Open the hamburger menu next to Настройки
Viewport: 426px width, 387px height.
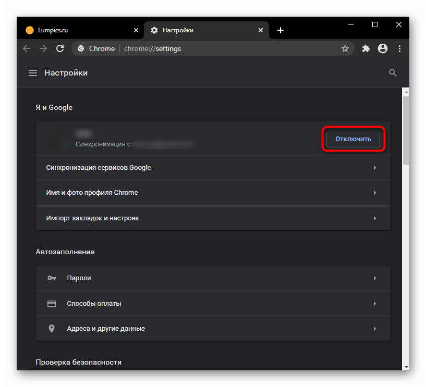pos(33,73)
